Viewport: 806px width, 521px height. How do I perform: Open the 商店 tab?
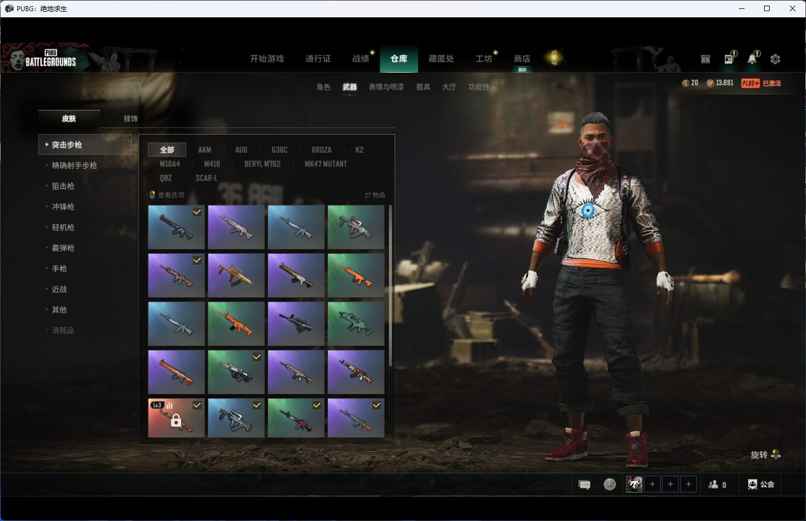point(522,59)
